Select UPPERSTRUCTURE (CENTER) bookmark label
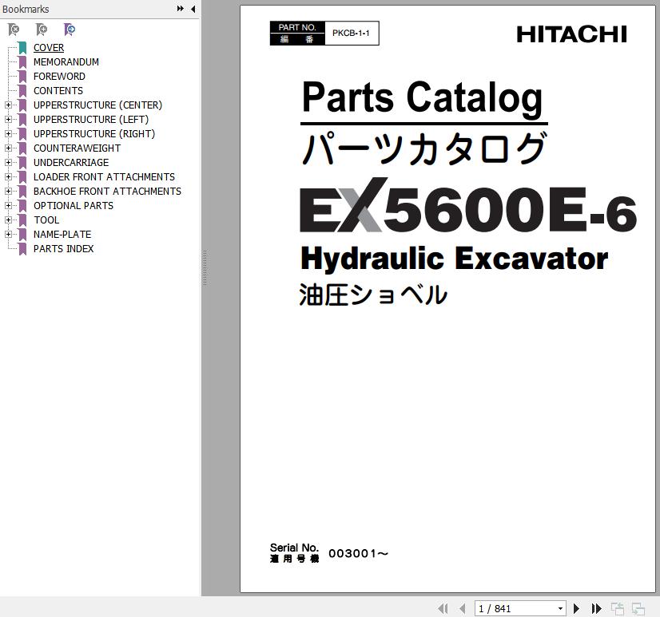This screenshot has width=660, height=617. coord(97,105)
